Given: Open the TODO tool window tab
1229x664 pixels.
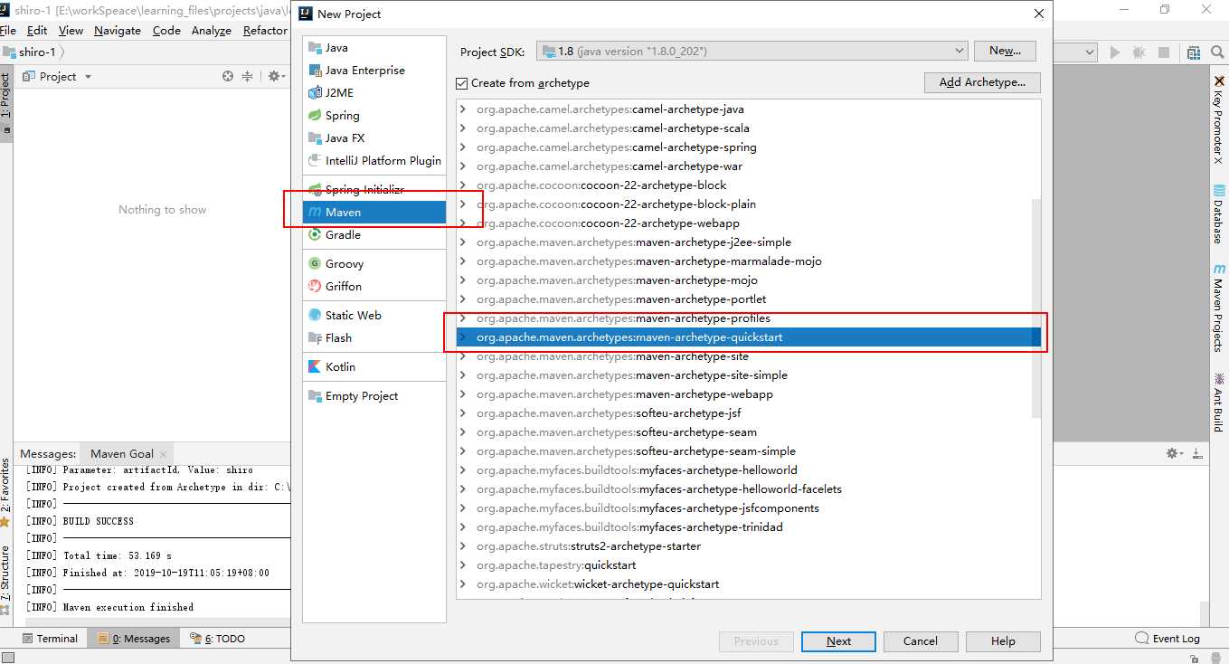Looking at the screenshot, I should [217, 639].
